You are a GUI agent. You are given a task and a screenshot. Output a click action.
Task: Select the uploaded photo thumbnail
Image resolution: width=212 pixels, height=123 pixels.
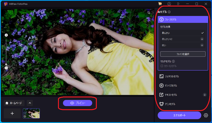click(31, 113)
